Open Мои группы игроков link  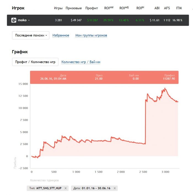(x=91, y=35)
